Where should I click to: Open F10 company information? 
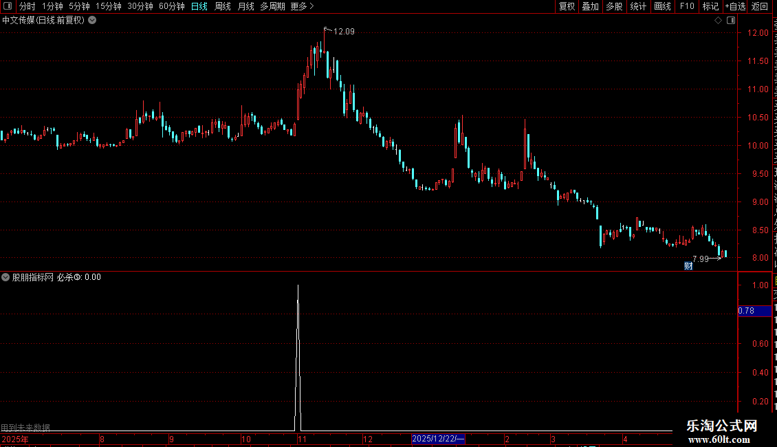tap(687, 6)
